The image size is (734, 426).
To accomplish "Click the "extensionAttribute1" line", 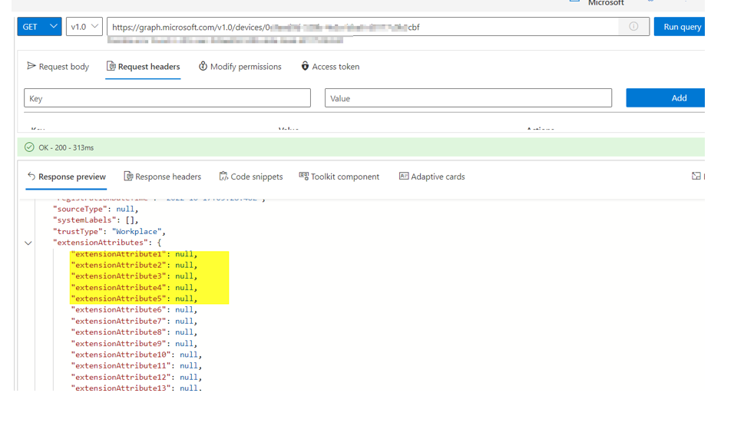I will click(134, 254).
